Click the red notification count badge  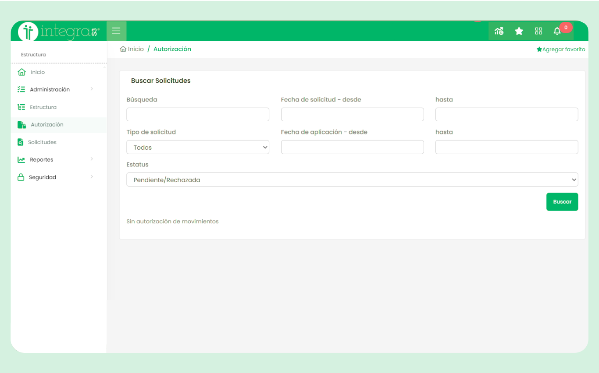[566, 28]
